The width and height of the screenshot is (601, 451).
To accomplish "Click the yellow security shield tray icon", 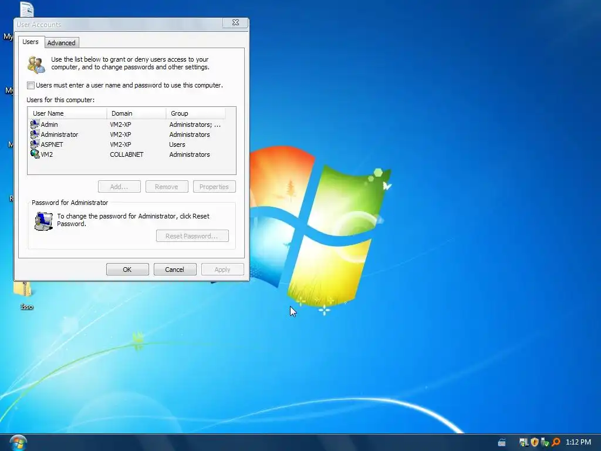I will tap(534, 442).
